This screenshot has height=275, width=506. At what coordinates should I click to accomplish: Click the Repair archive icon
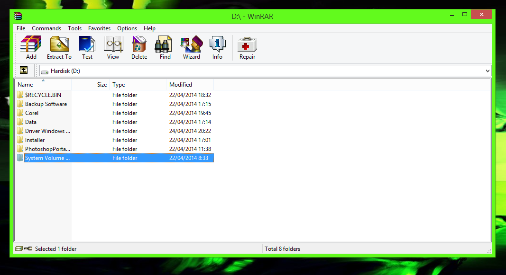click(247, 44)
